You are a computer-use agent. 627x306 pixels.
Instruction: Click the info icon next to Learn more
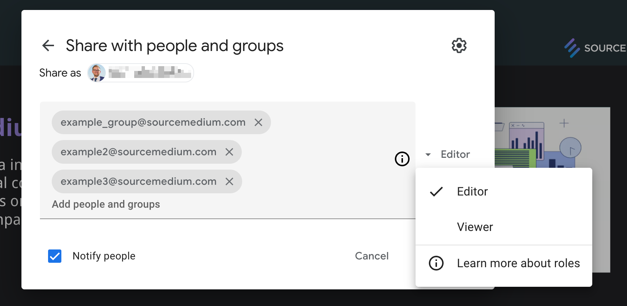(x=436, y=263)
